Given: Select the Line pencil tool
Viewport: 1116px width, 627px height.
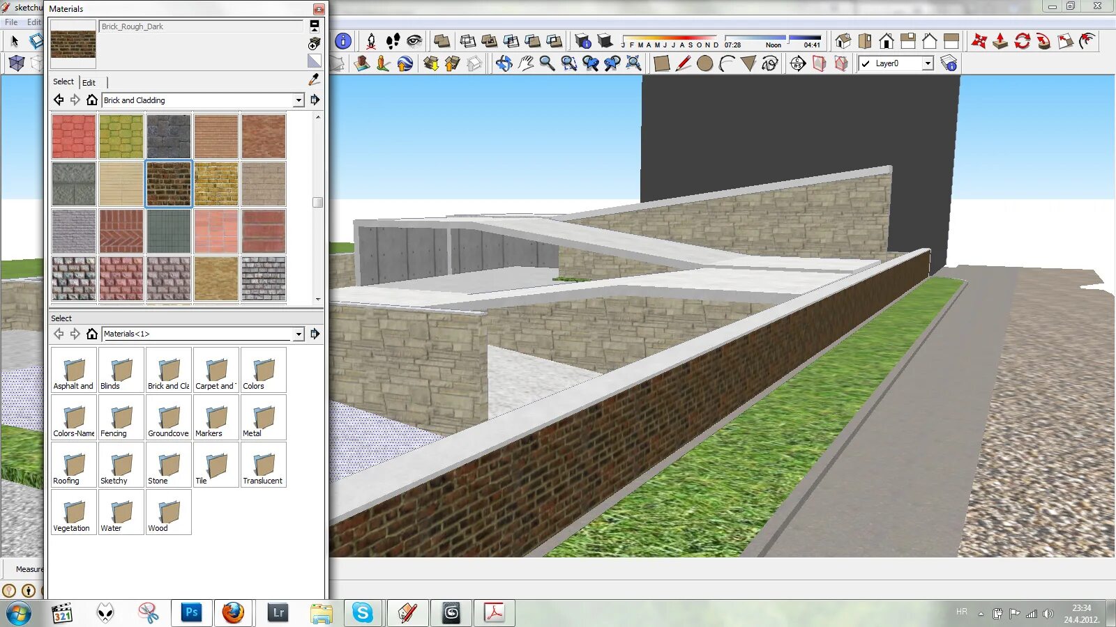Looking at the screenshot, I should (x=684, y=64).
